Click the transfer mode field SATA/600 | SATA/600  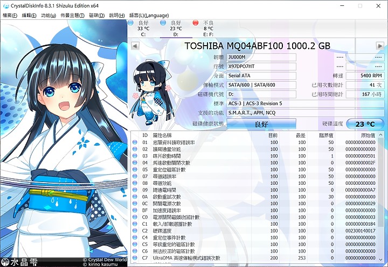tap(261, 85)
